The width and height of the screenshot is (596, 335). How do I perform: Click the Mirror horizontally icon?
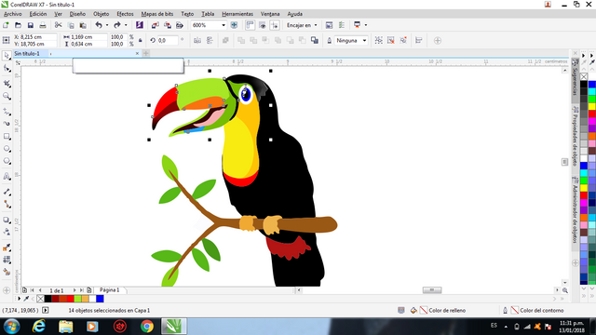197,40
